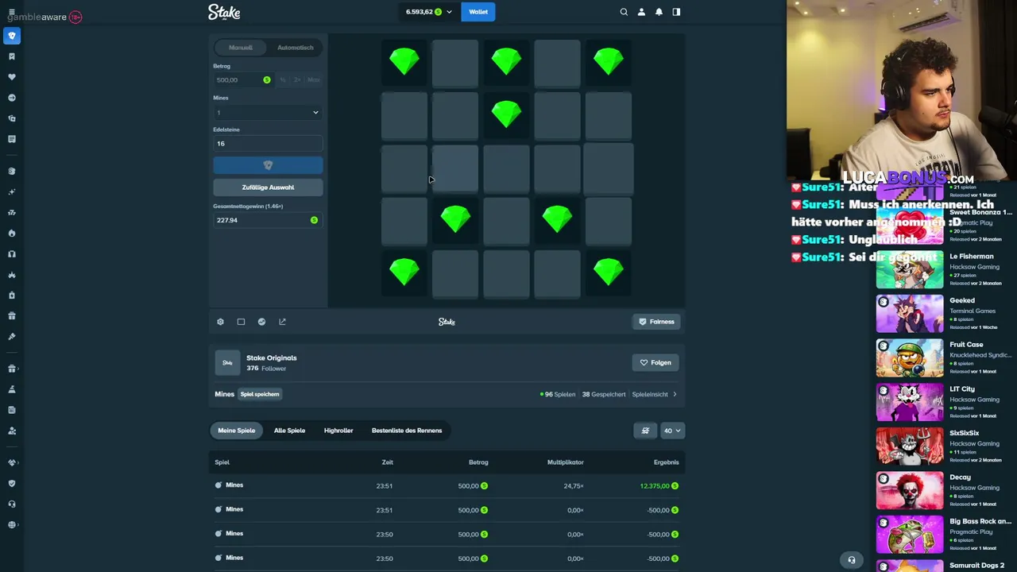Open favorites via the sidebar heart icon

coord(11,77)
